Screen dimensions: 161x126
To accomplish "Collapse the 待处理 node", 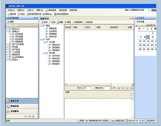I will pos(44,53).
